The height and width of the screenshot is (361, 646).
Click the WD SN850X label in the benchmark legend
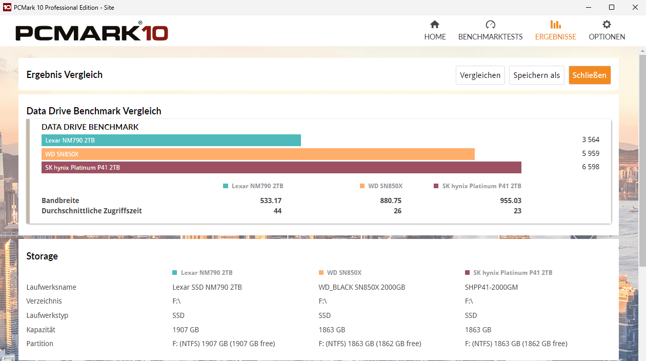tap(386, 186)
